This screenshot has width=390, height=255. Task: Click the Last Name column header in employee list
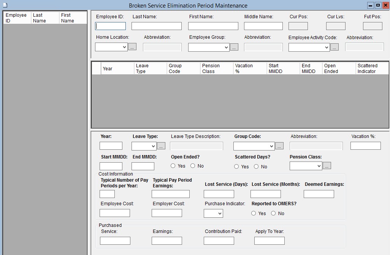[x=45, y=18]
